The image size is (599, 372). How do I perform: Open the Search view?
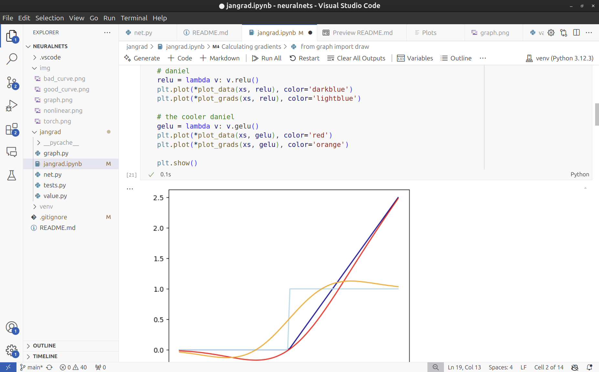point(12,59)
